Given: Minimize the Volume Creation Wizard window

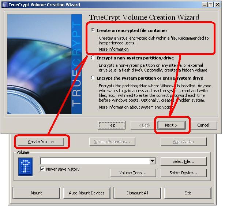Looking at the screenshot, I should [x=205, y=5].
